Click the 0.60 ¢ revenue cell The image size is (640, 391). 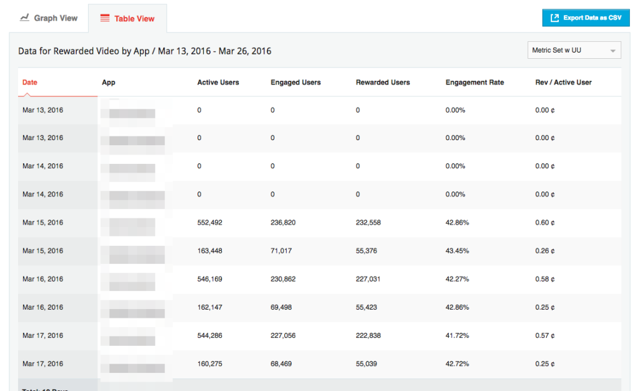pyautogui.click(x=545, y=223)
